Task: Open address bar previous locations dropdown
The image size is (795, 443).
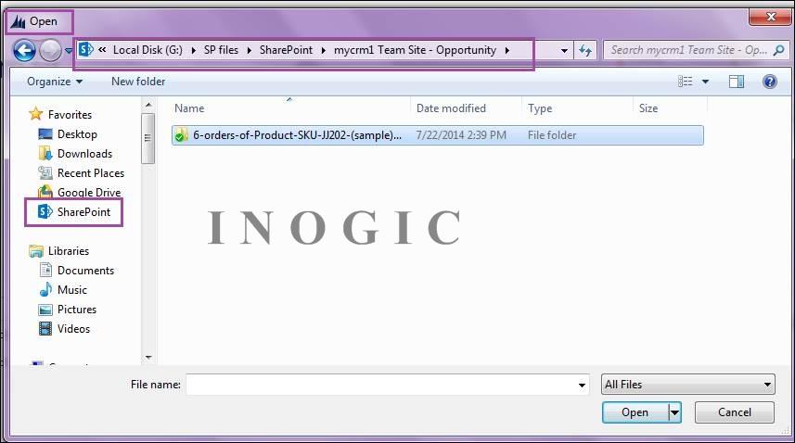Action: 564,51
